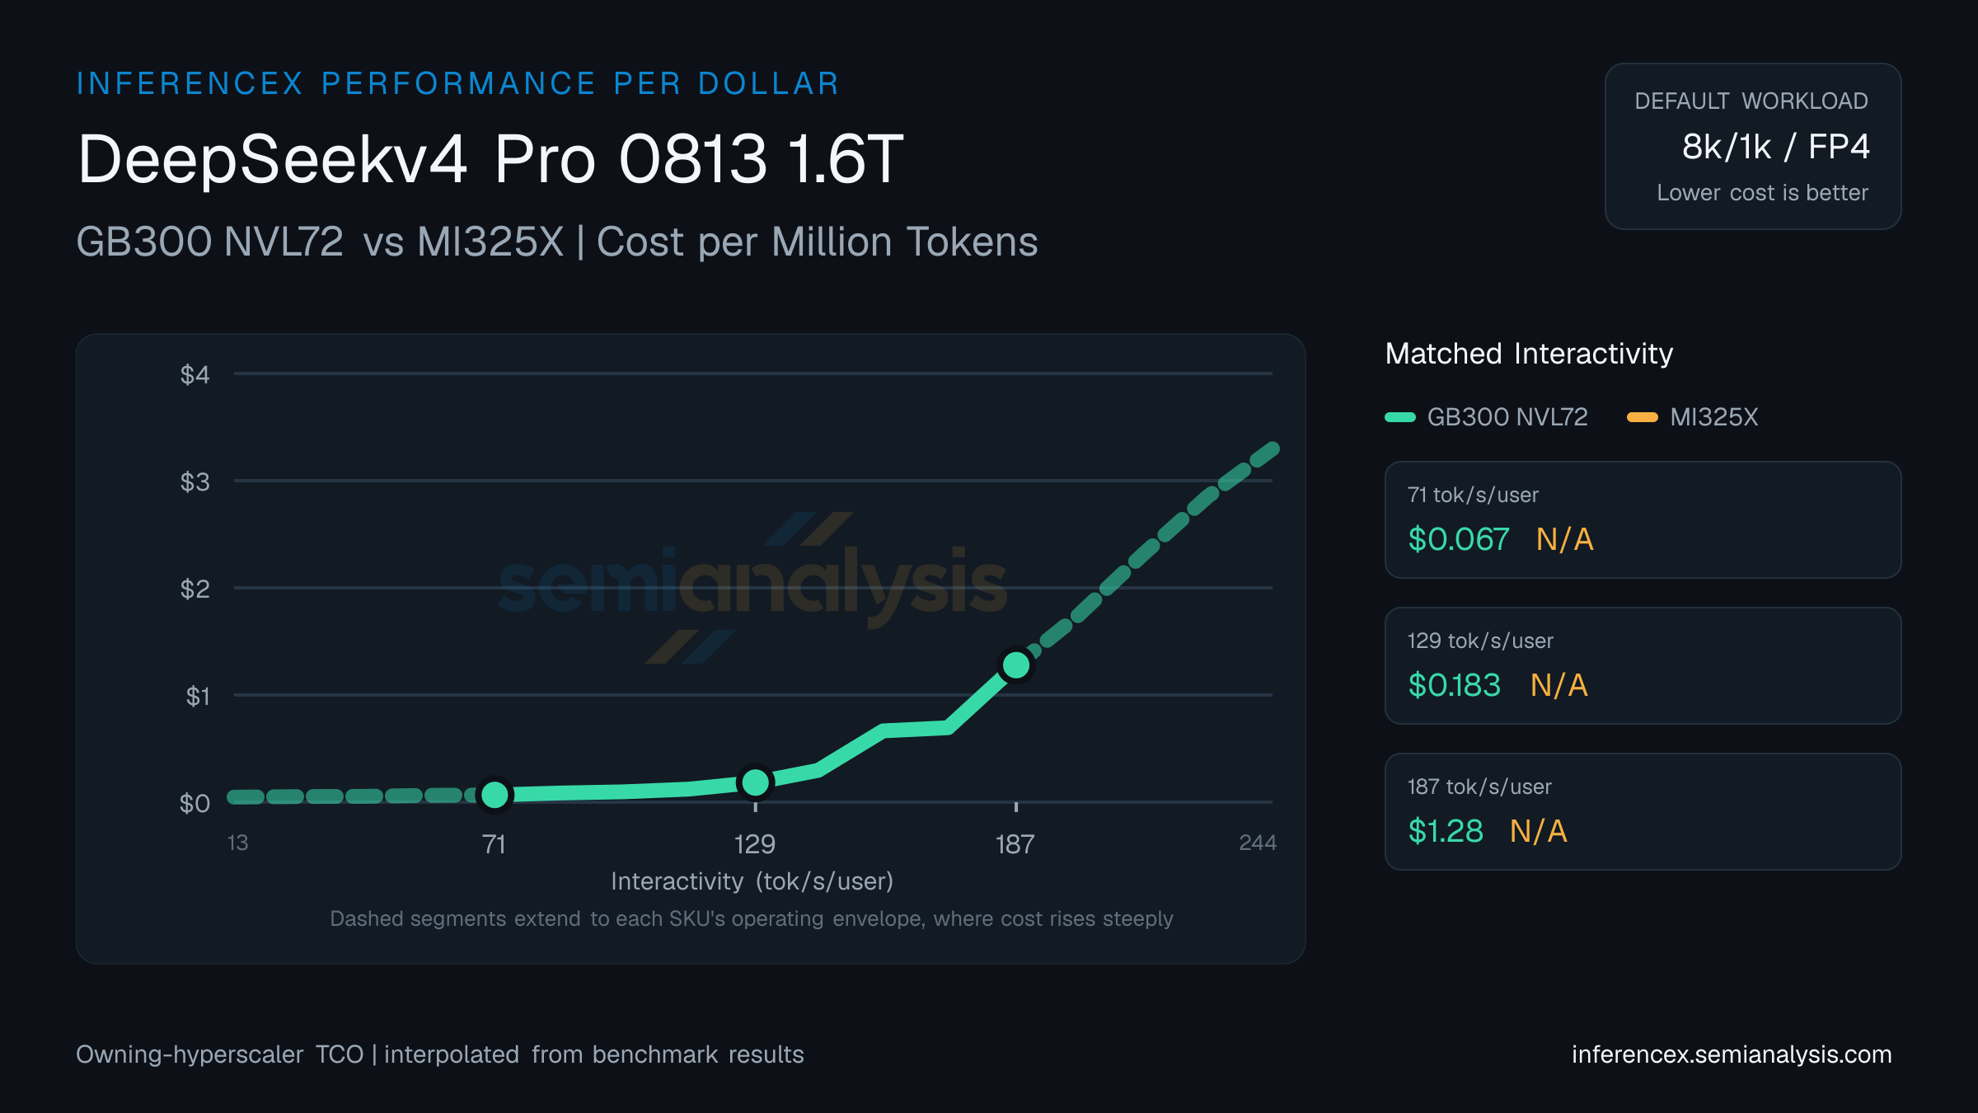Click the N/A value in the 129 tok/s card
The image size is (1978, 1113).
[1558, 685]
